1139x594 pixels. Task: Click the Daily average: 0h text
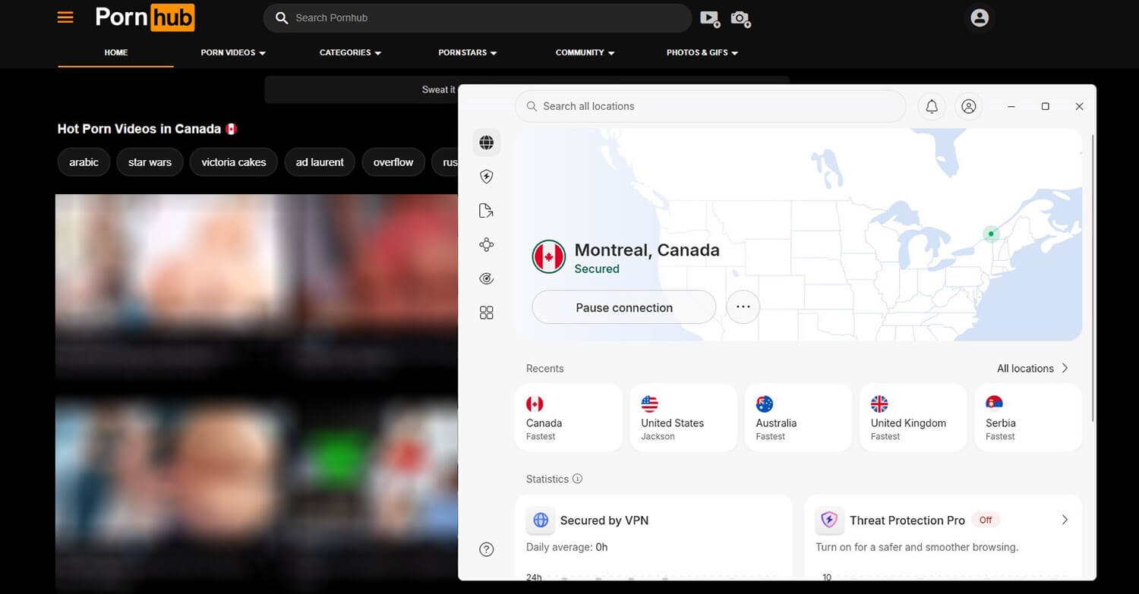[x=566, y=547]
